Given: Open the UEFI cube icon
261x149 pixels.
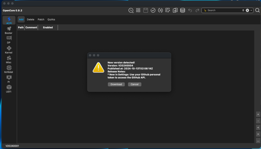Looking at the screenshot, I should (x=9, y=87).
